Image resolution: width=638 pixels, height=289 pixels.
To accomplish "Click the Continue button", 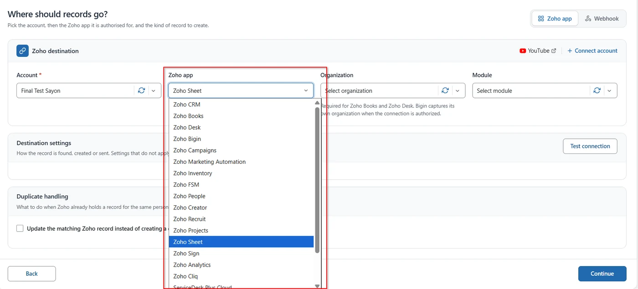I will click(602, 274).
